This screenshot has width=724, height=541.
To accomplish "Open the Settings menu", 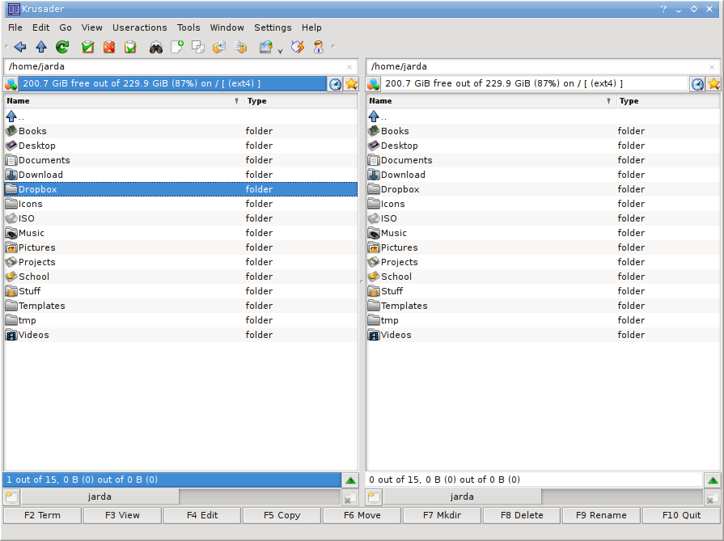I will (x=273, y=27).
